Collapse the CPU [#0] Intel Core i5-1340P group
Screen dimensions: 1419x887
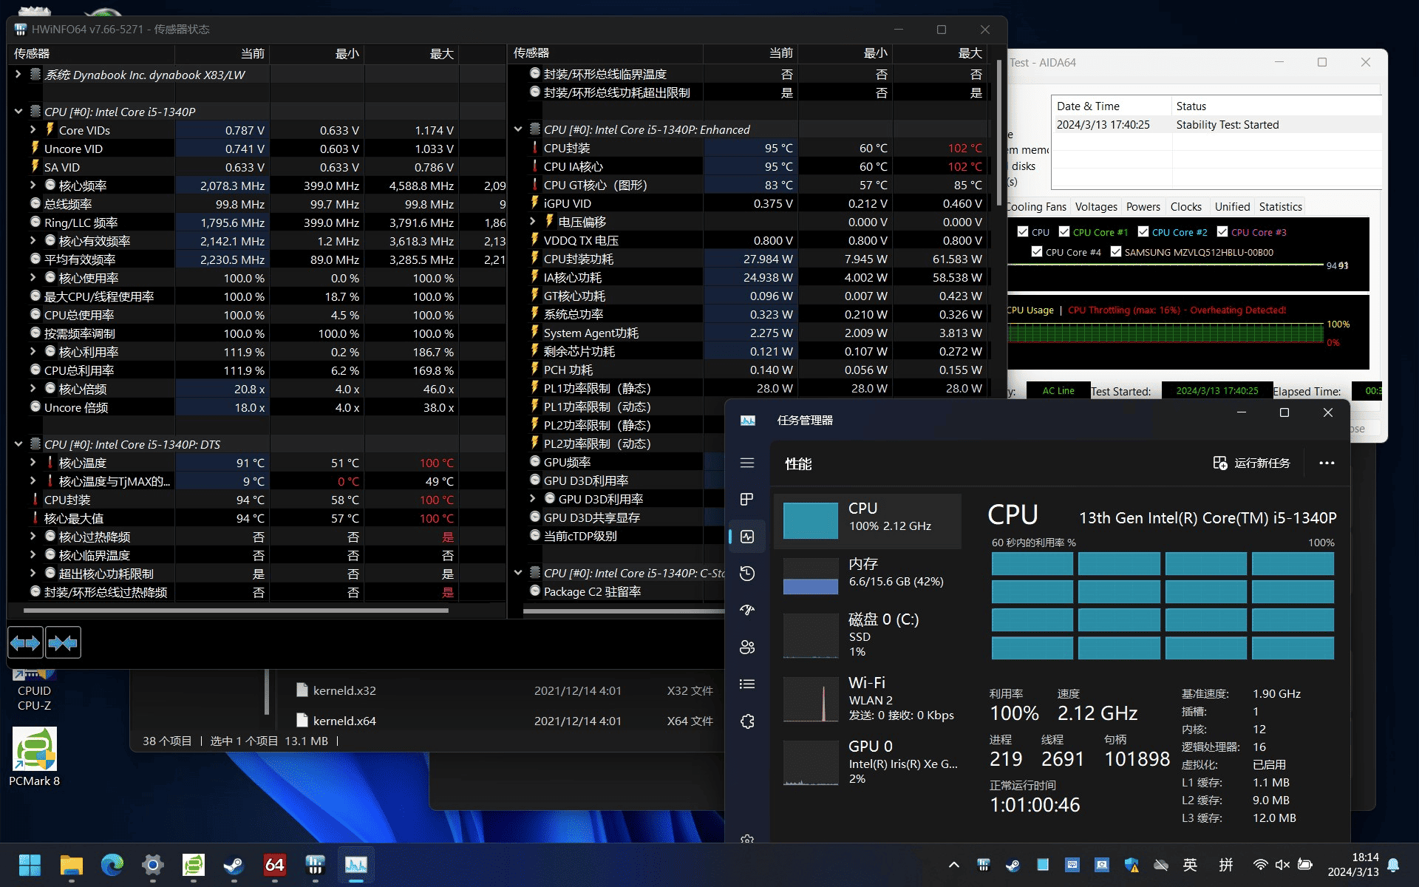pos(18,112)
